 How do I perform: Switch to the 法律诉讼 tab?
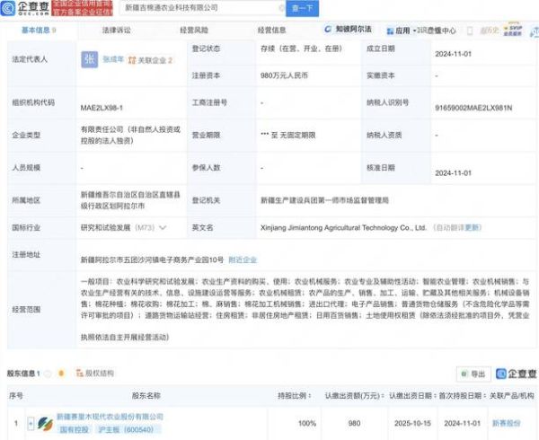point(116,30)
